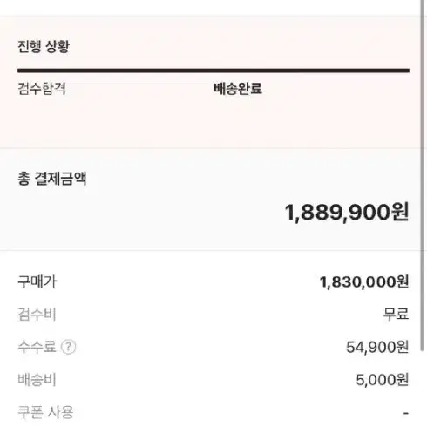Click the shipping fee 5,000원
This screenshot has height=427, width=427.
(x=383, y=380)
